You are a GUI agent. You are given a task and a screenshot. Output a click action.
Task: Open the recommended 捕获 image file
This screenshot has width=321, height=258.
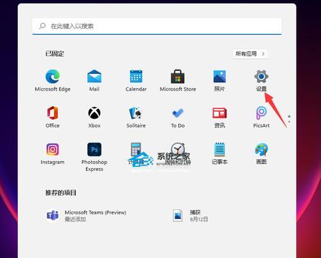click(x=191, y=216)
